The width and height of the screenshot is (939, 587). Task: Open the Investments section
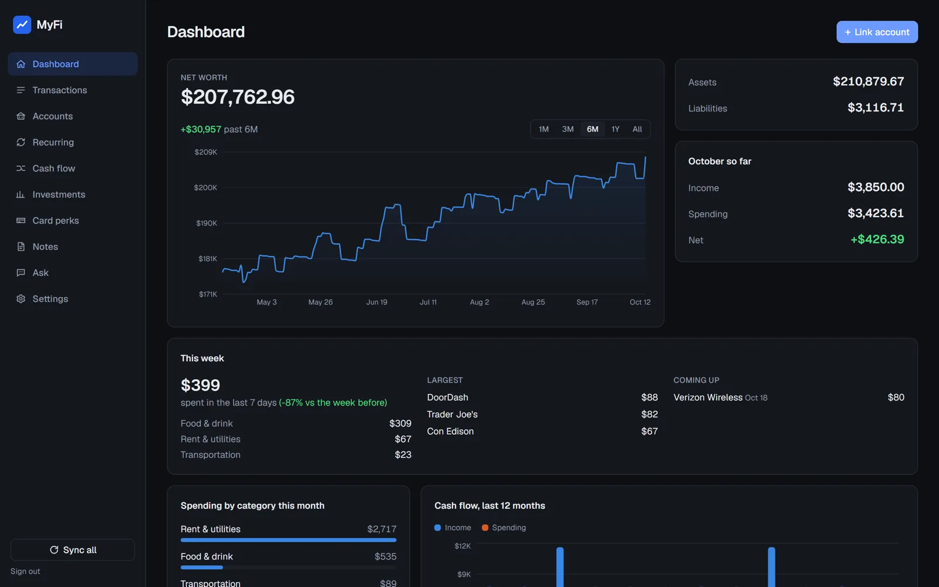(73, 194)
